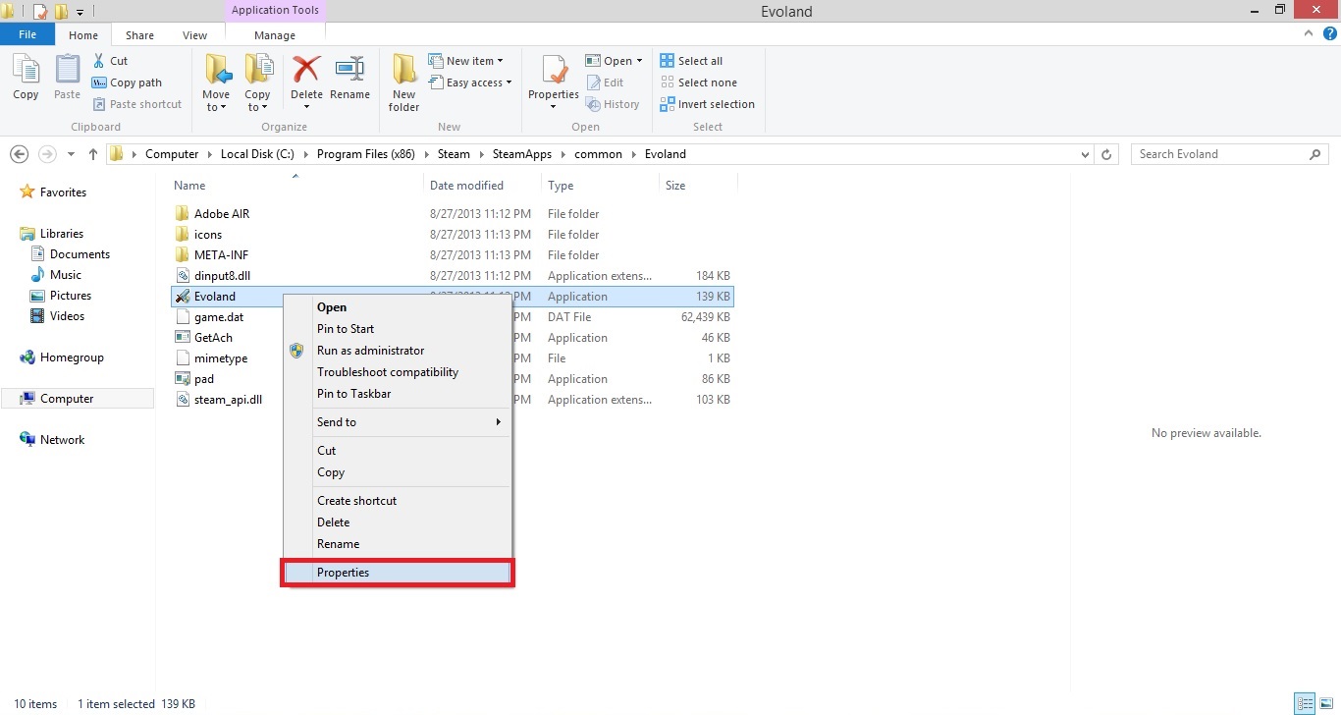Click Edit in the Open group
Viewport: 1341px width, 715px height.
tap(605, 82)
